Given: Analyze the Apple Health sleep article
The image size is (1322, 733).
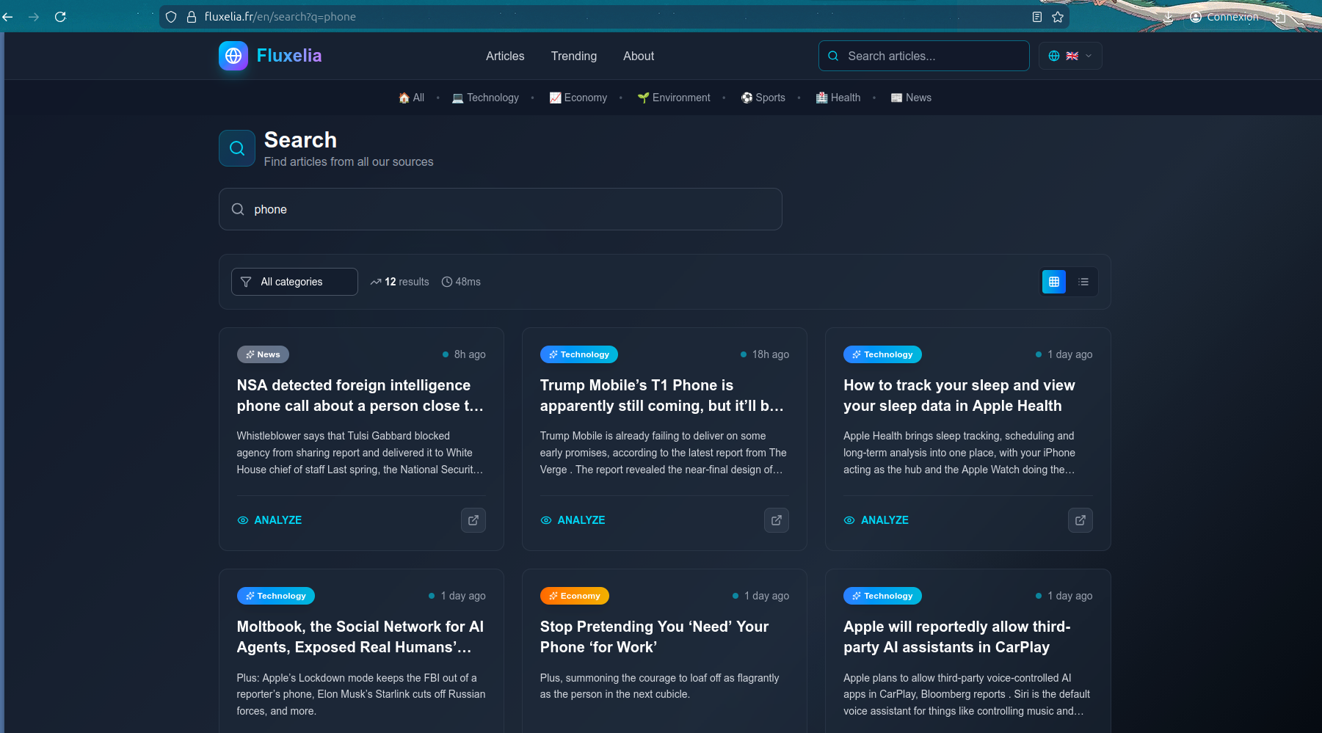Looking at the screenshot, I should (876, 520).
